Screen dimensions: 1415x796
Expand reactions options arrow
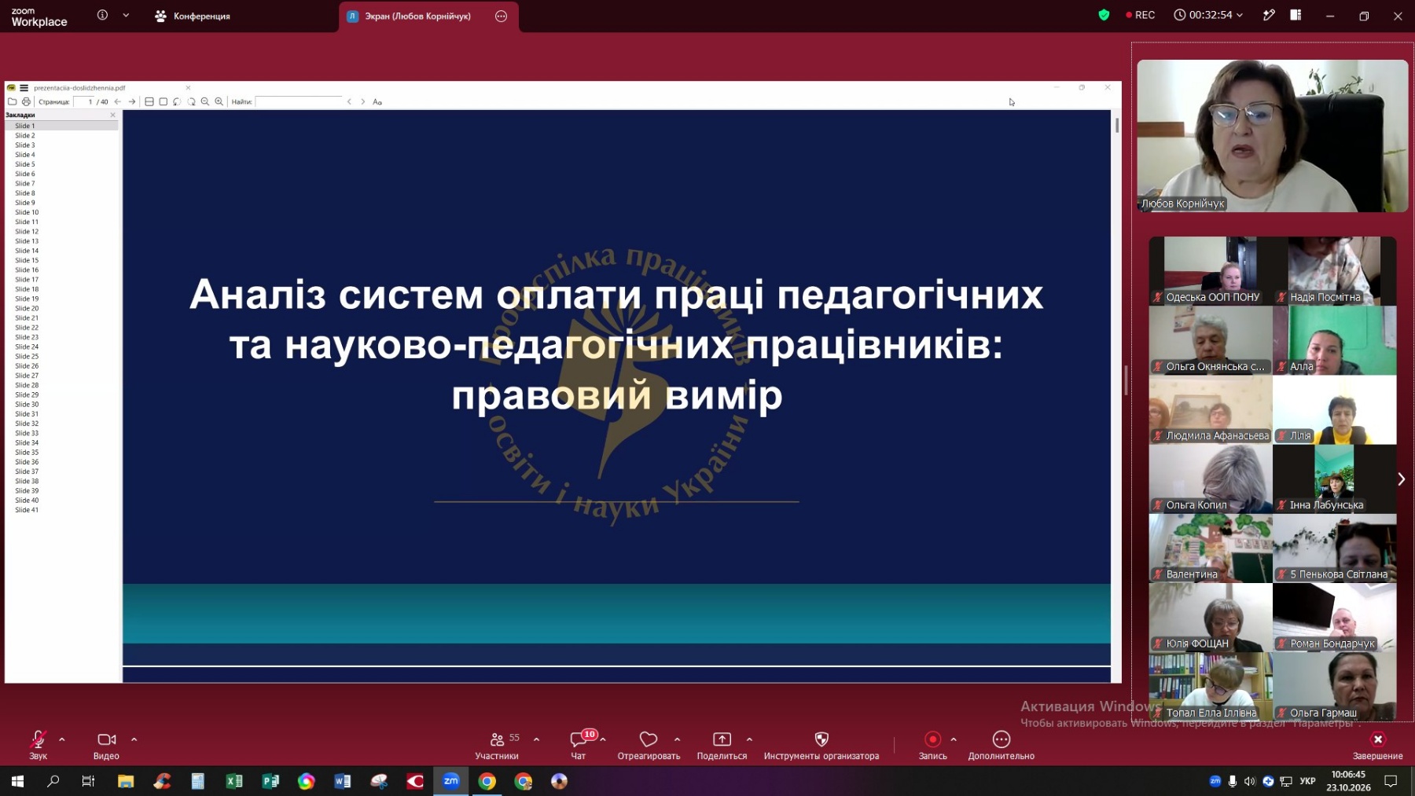[x=677, y=739]
